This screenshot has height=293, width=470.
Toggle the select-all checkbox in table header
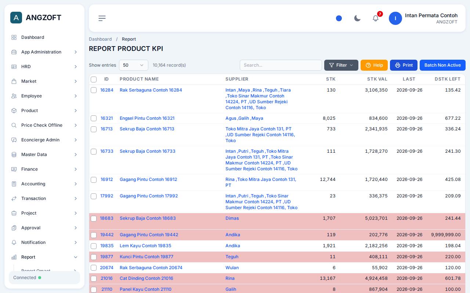[x=94, y=79]
